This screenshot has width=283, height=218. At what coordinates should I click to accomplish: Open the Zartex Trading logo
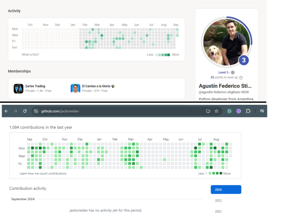coord(18,88)
